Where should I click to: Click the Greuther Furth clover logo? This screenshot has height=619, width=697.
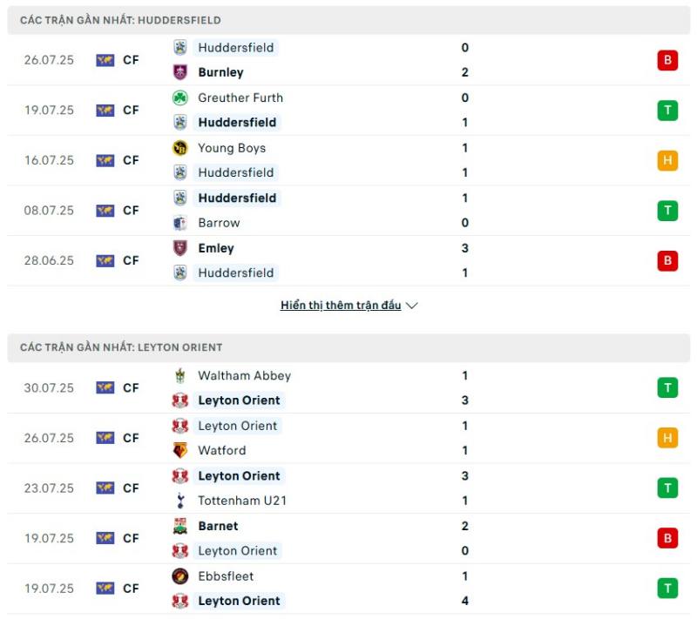(180, 98)
